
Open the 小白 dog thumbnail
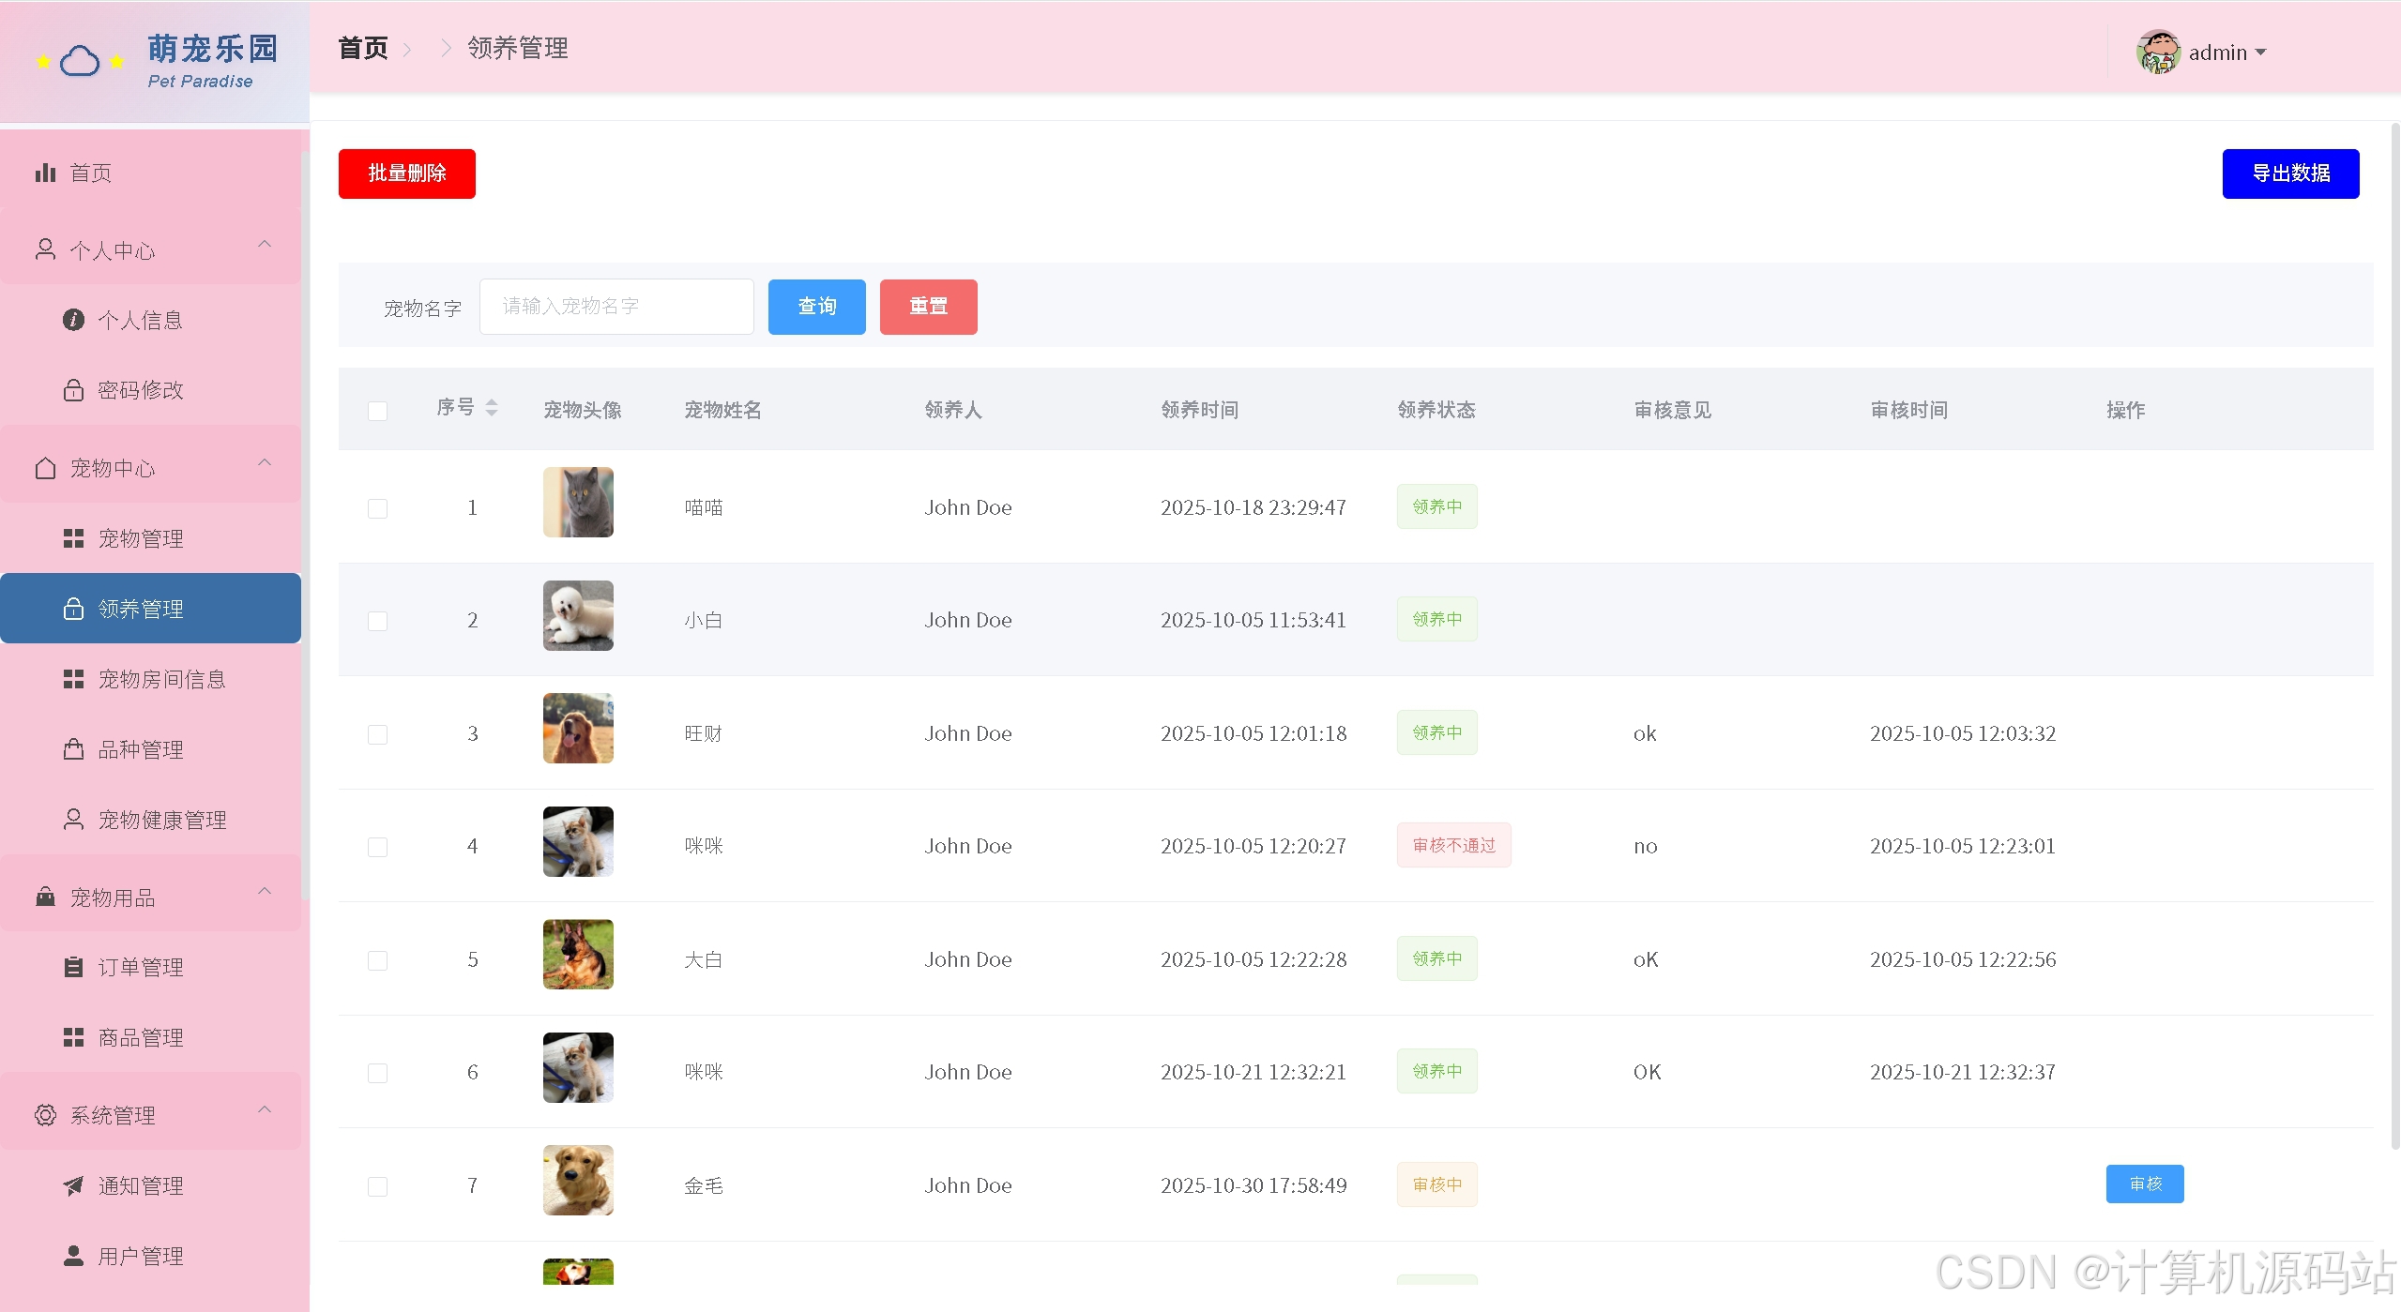coord(578,615)
